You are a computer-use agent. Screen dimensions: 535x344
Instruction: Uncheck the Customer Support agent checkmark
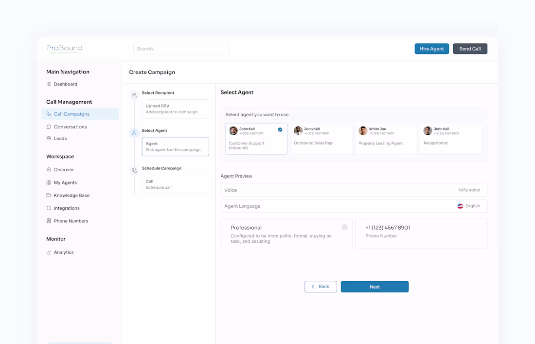tap(280, 130)
